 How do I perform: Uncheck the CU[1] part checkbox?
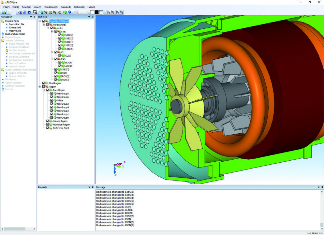coord(60,56)
